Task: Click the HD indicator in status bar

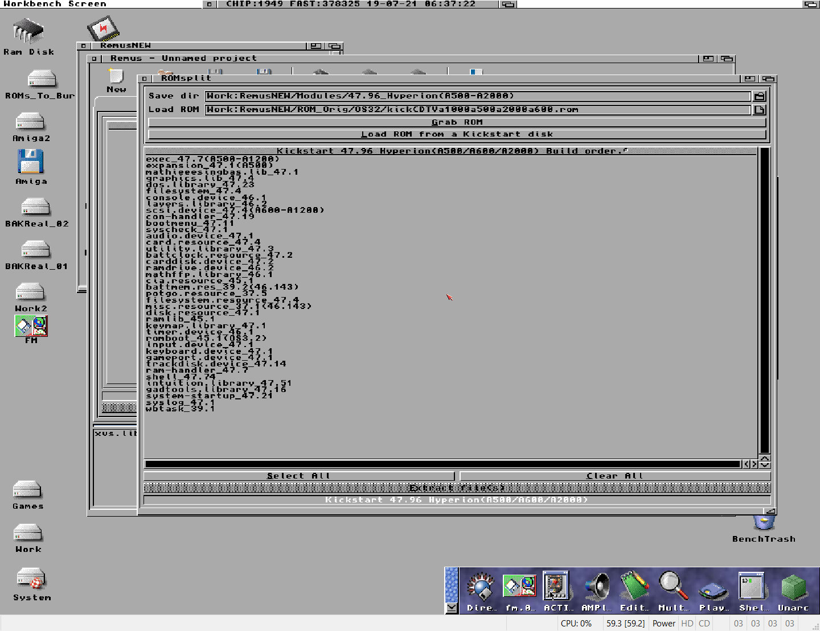Action: point(687,624)
